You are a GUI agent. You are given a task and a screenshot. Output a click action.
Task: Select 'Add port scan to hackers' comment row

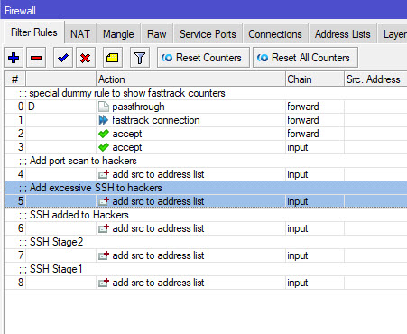point(206,161)
